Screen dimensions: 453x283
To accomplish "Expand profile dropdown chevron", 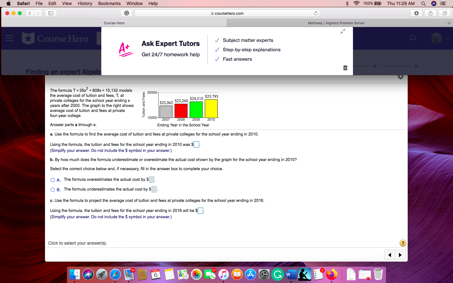I will 448,38.
